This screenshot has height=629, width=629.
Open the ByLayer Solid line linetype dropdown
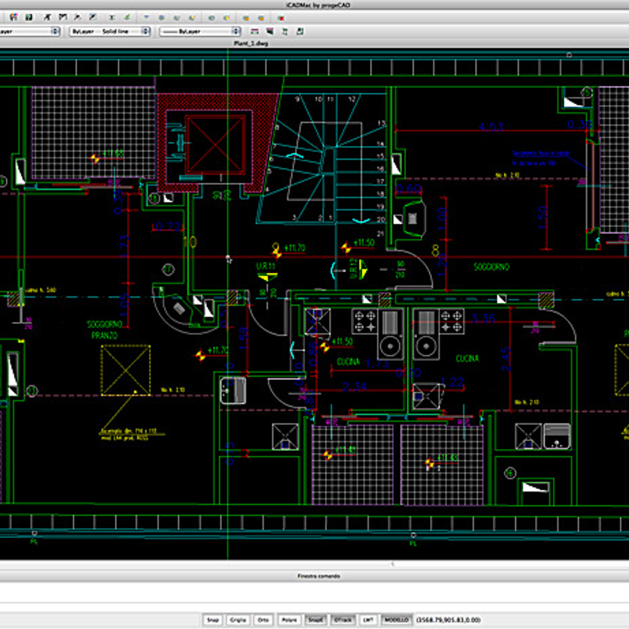pyautogui.click(x=110, y=31)
